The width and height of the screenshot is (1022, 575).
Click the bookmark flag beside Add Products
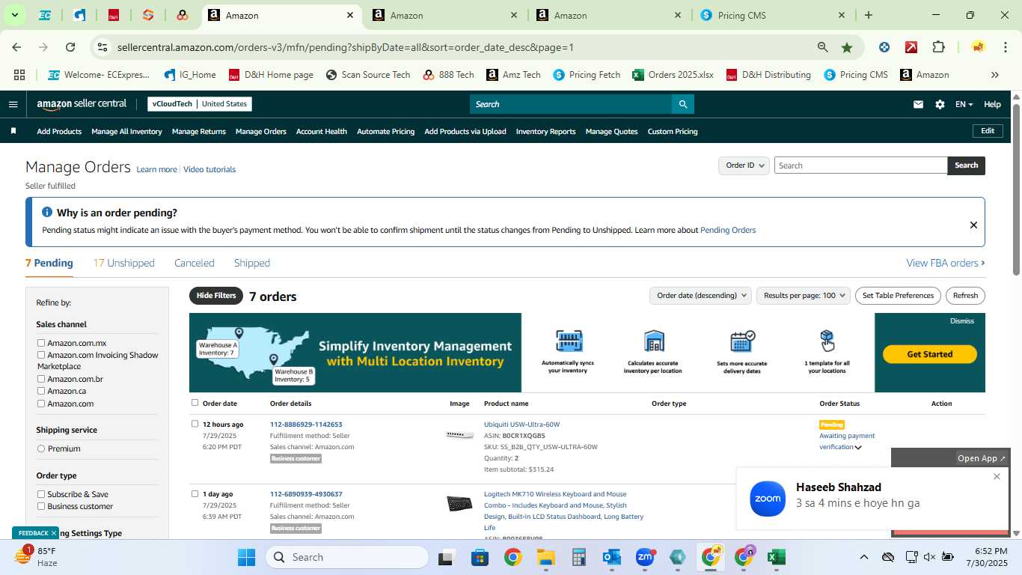(x=13, y=131)
